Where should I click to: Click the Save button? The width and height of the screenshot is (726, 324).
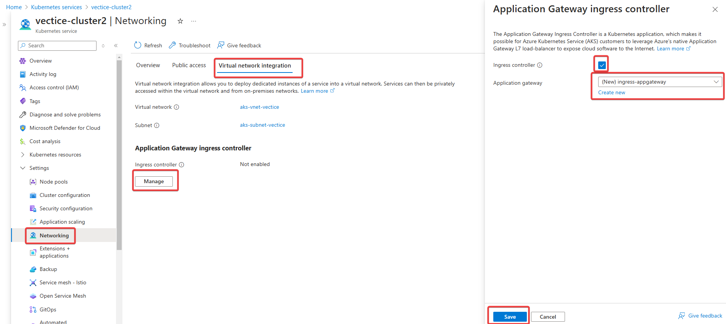pos(510,317)
